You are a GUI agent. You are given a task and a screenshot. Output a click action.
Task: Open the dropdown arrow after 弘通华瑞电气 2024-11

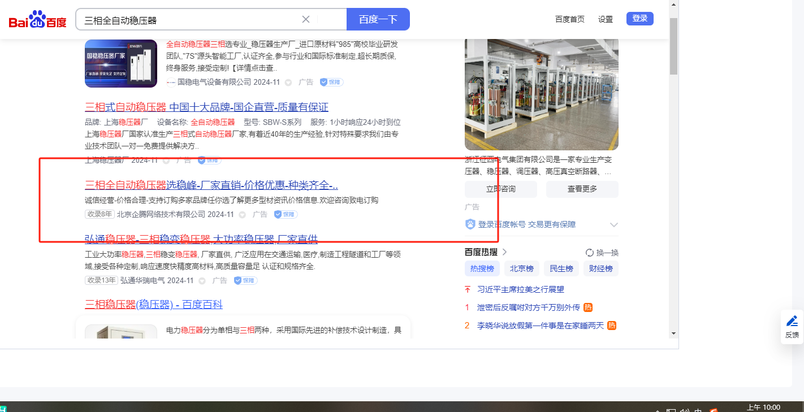click(202, 281)
